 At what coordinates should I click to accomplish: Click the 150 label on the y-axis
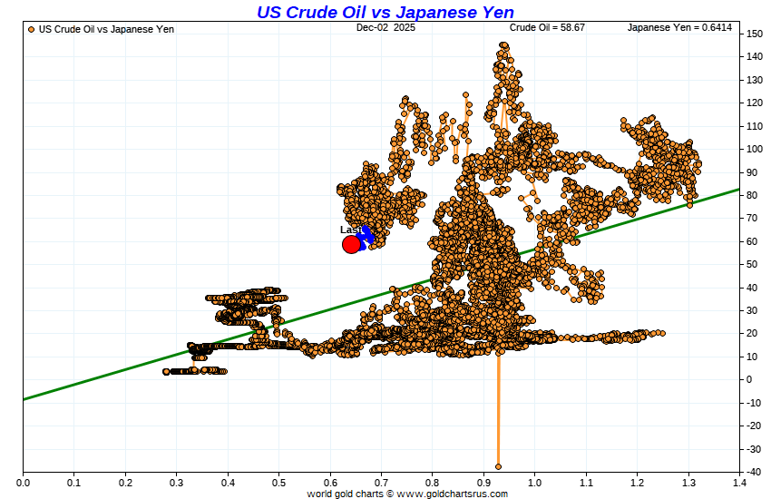(x=755, y=34)
